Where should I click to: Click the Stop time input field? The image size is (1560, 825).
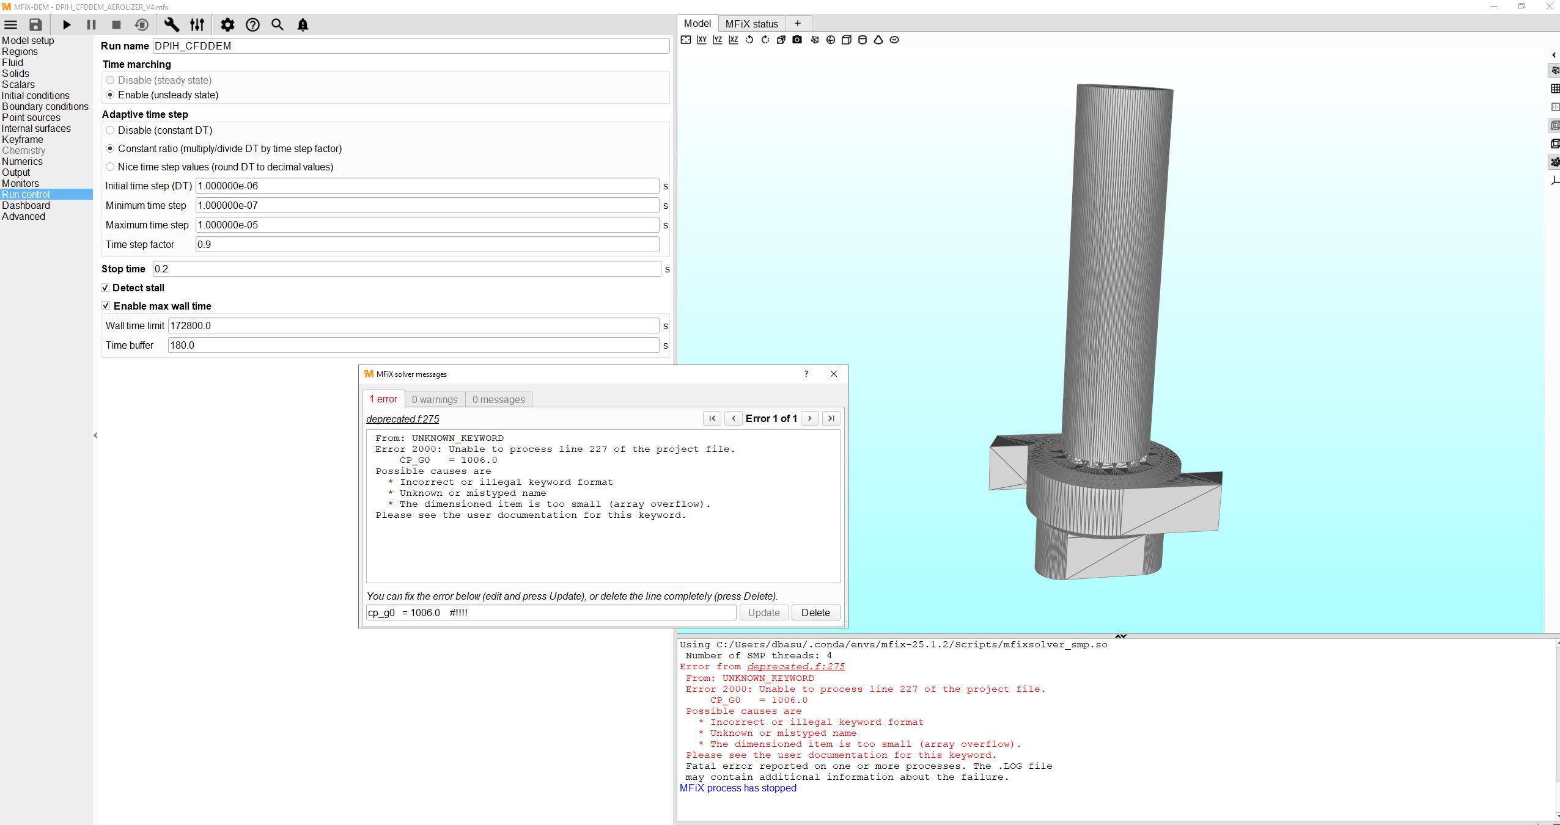tap(407, 269)
